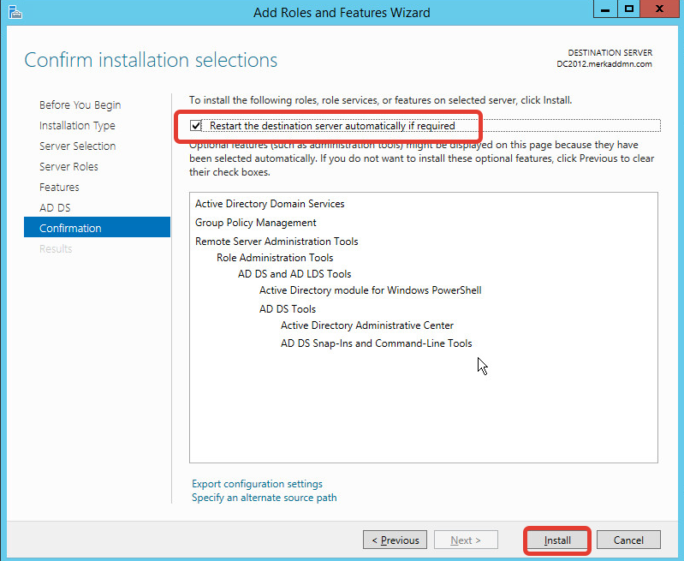Go to Server Selection step
This screenshot has width=684, height=561.
coord(77,146)
